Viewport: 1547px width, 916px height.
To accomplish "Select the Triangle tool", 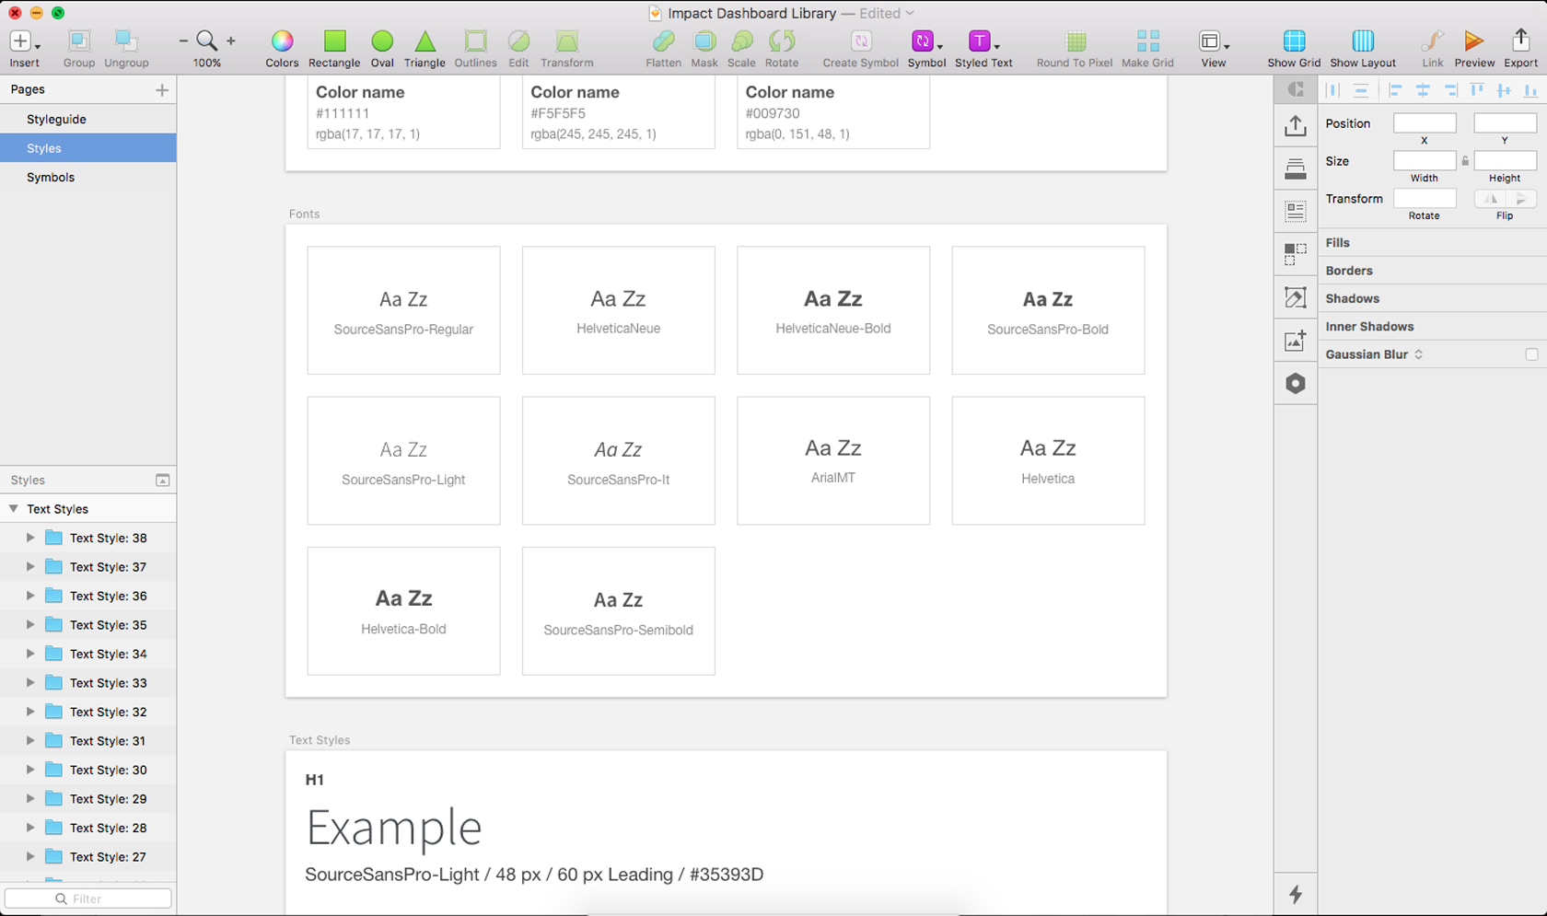I will 425,41.
